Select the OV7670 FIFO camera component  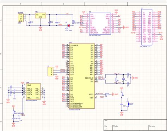tap(100, 24)
